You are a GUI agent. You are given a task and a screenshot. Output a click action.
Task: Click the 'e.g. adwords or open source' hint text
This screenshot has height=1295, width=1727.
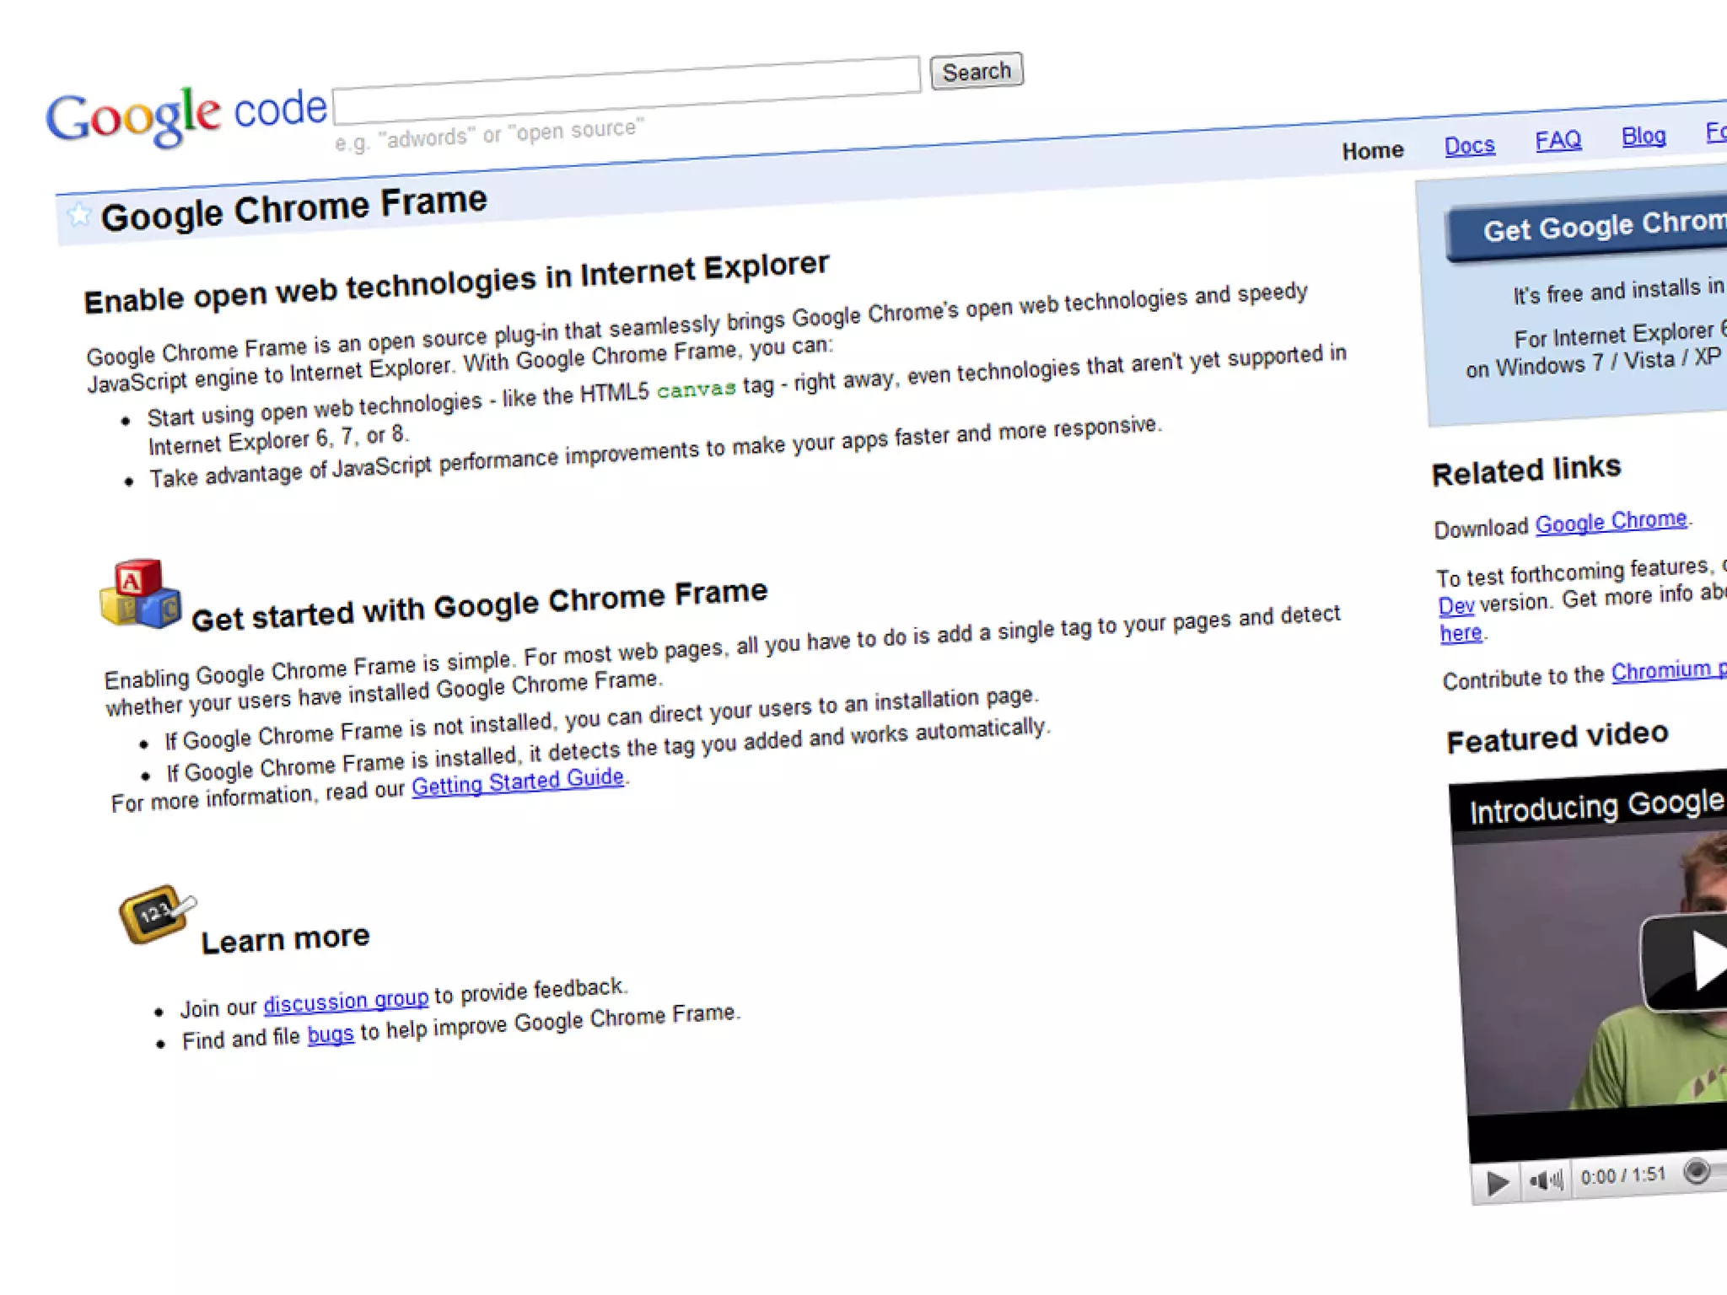[489, 135]
